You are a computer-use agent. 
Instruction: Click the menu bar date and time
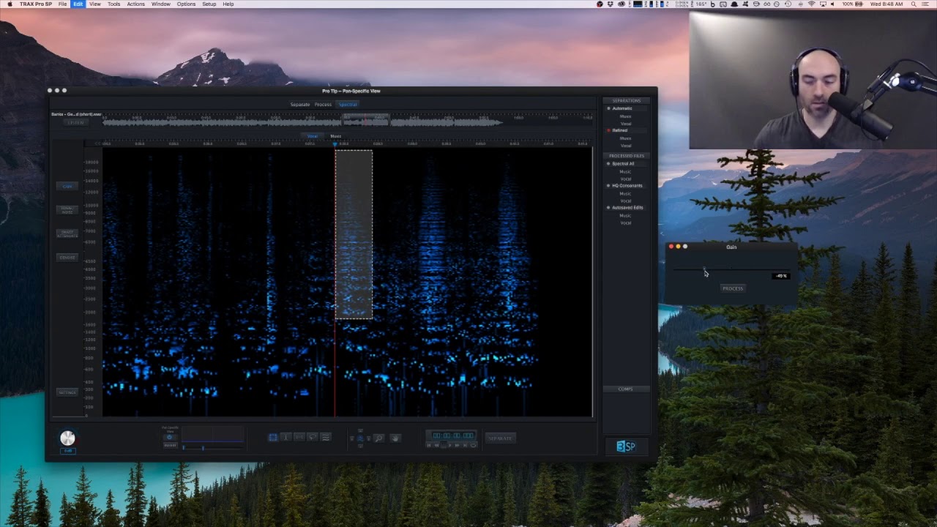click(x=886, y=4)
